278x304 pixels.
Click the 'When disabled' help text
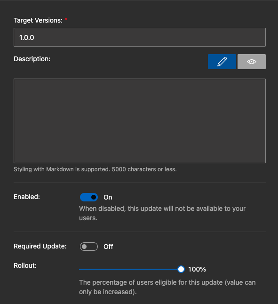coord(162,213)
